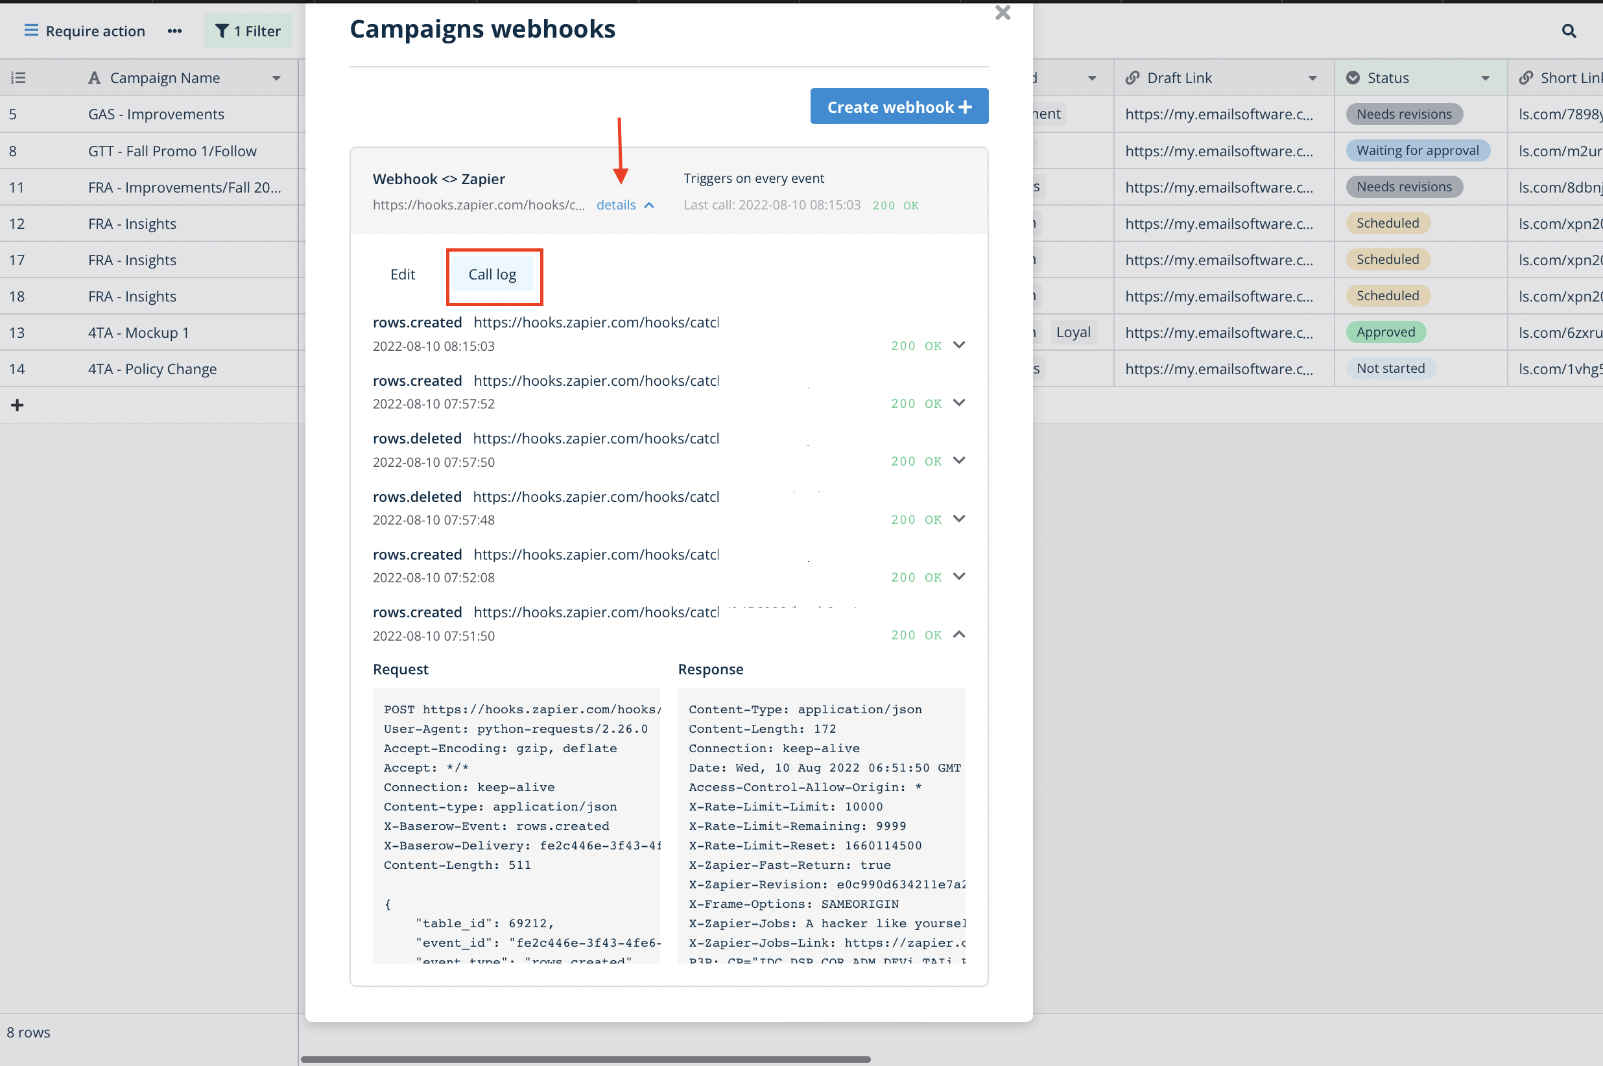
Task: Select the Call log tab
Action: coord(492,275)
